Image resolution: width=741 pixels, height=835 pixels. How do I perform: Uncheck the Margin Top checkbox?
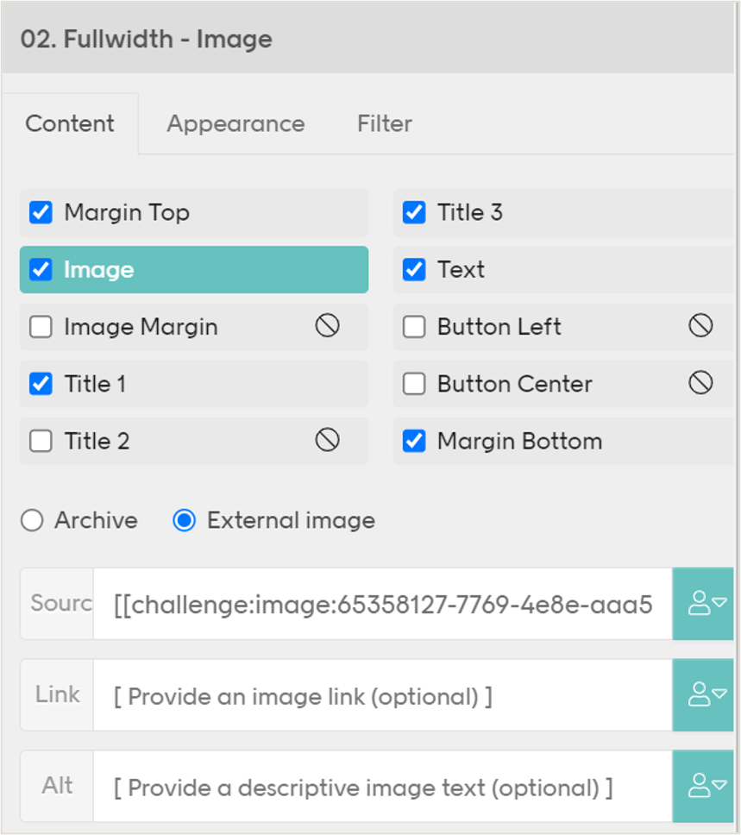(40, 212)
